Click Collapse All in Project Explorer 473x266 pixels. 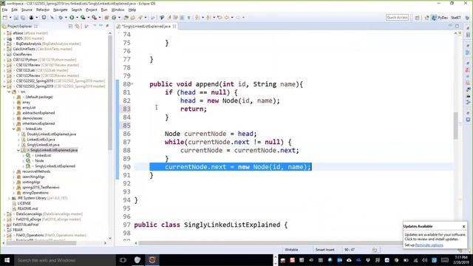click(x=70, y=27)
